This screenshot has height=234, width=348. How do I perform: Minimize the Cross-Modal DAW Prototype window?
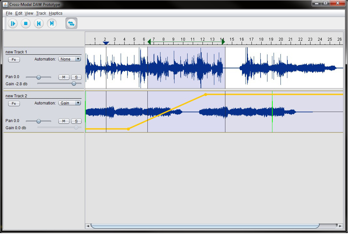(316, 3)
